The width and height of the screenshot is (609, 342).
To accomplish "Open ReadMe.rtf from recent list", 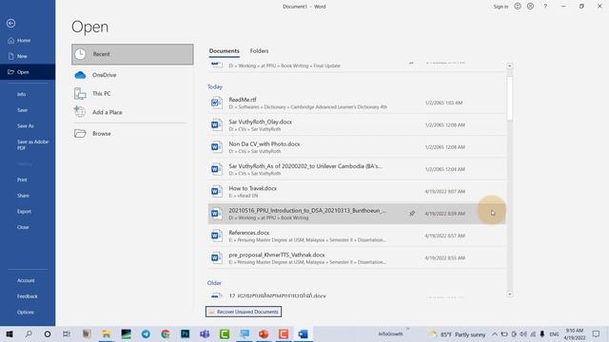I will [x=357, y=103].
